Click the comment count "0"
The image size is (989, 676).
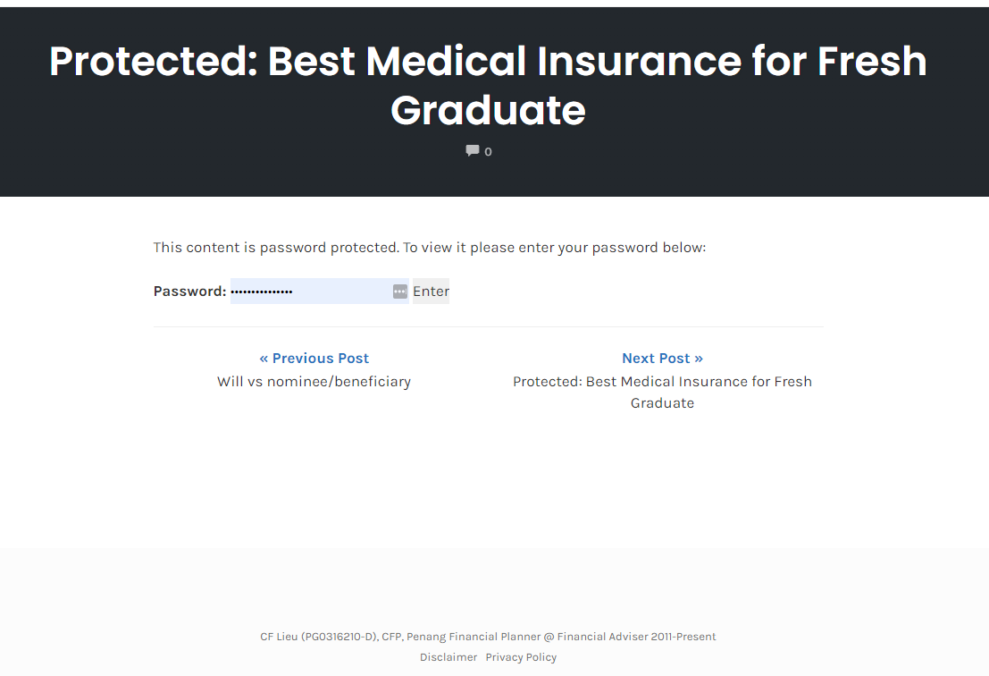tap(488, 152)
